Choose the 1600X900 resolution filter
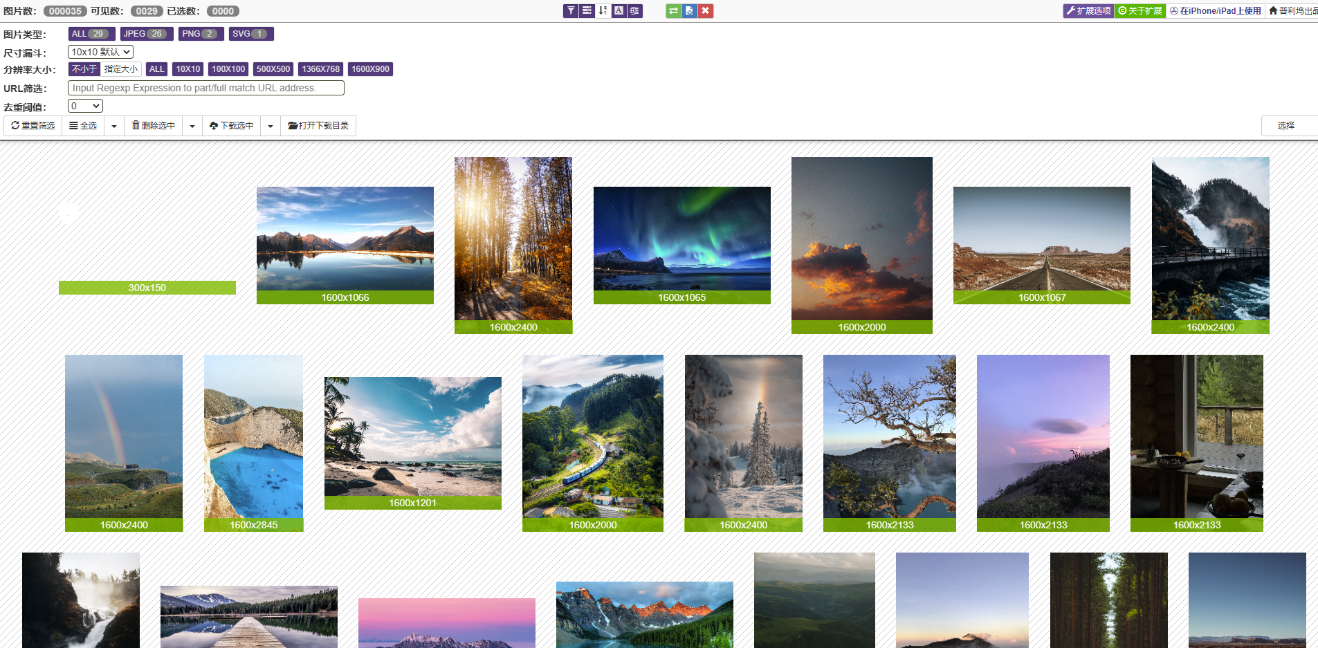1318x648 pixels. [371, 69]
